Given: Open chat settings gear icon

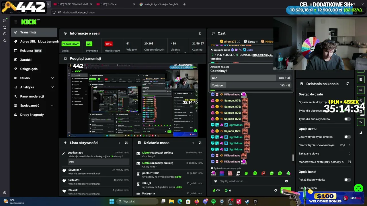Looking at the screenshot, I should pos(276,191).
